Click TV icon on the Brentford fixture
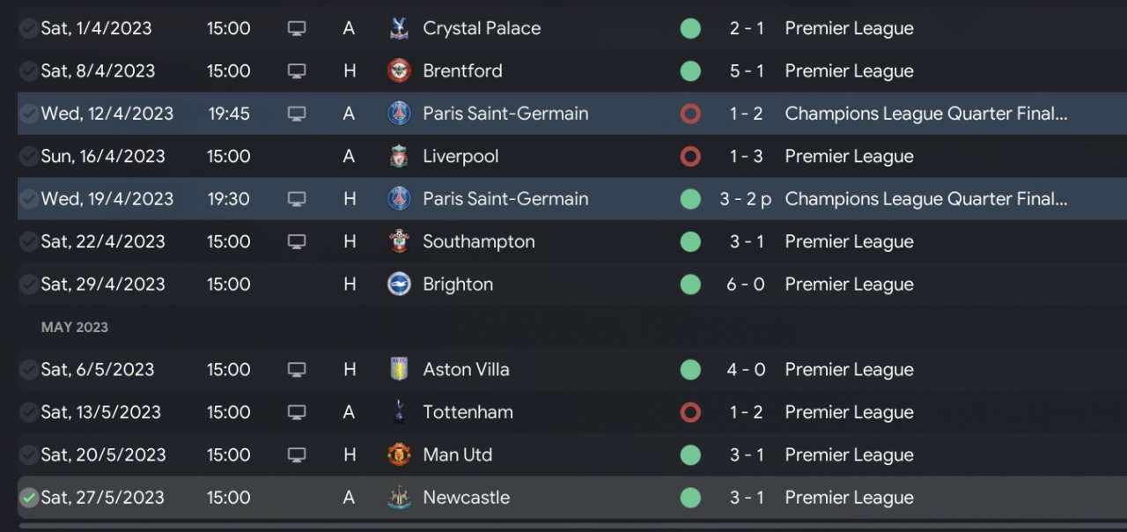1127x532 pixels. [297, 70]
